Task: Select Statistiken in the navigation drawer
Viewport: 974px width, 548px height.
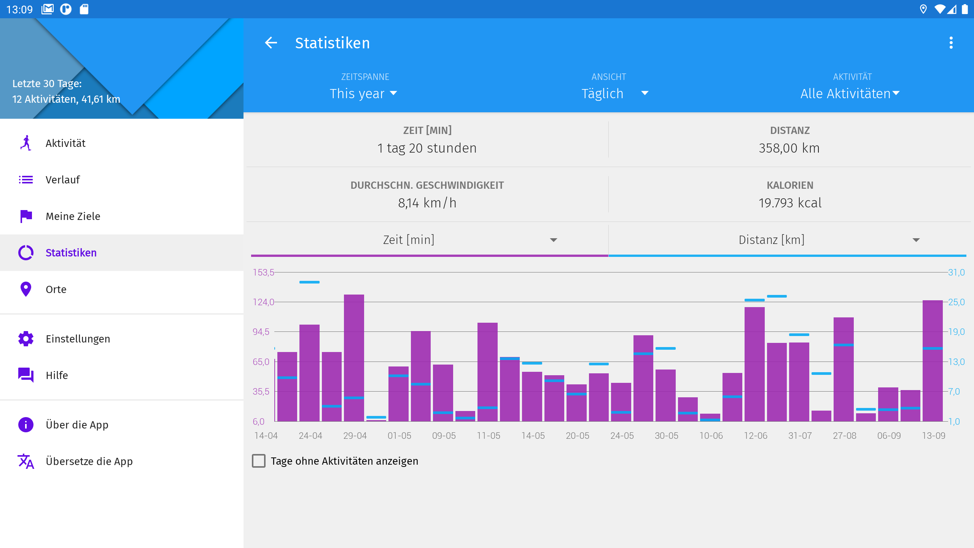Action: pos(71,253)
